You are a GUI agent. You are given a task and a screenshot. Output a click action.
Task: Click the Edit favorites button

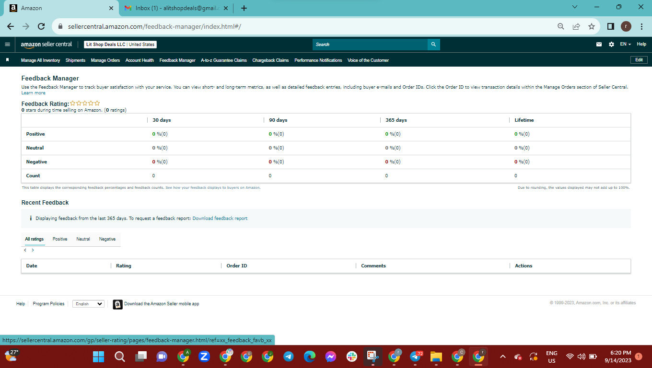click(x=639, y=60)
